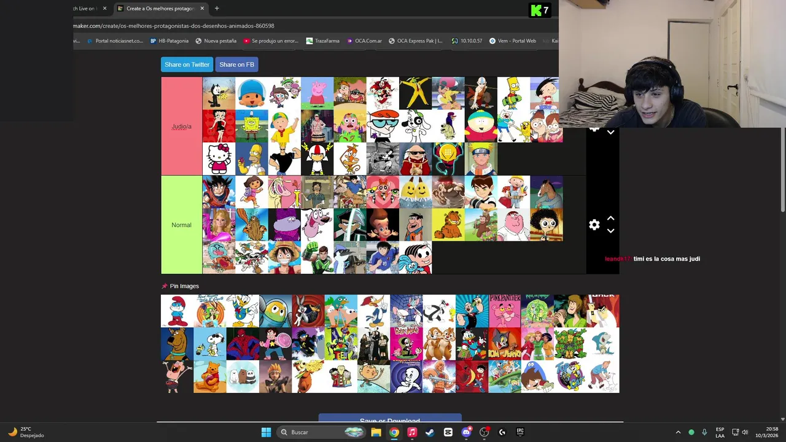
Task: Click the Naruto image
Action: 481,159
